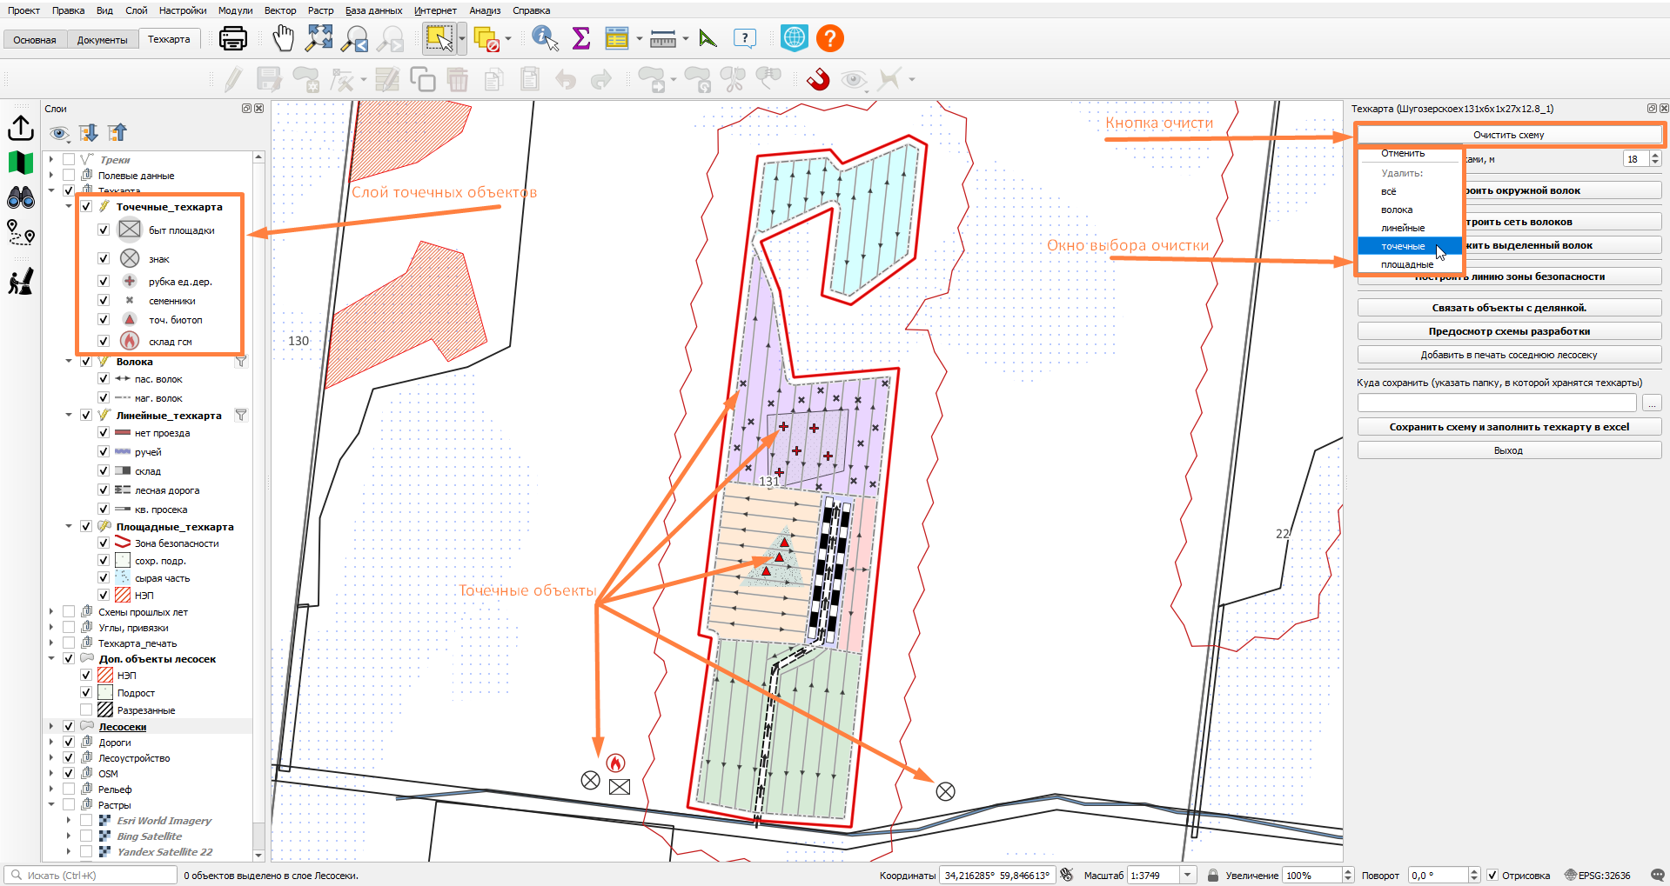
Task: Uncheck the 'быт площадки' layer checkbox
Action: click(104, 230)
